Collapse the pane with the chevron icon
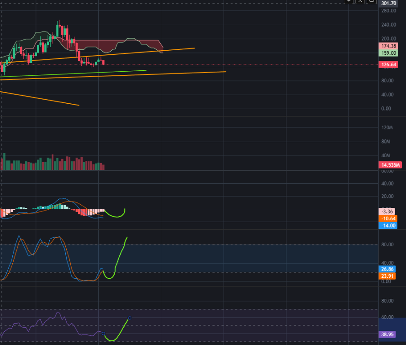The height and width of the screenshot is (345, 406). pos(360,1)
